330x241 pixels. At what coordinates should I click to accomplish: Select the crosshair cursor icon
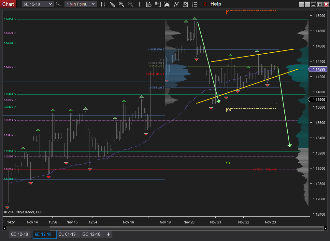click(139, 4)
